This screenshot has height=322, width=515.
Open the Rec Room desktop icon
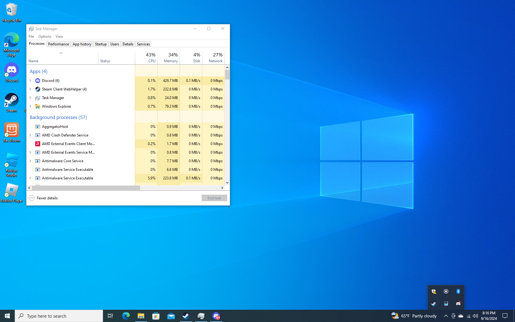pyautogui.click(x=12, y=132)
